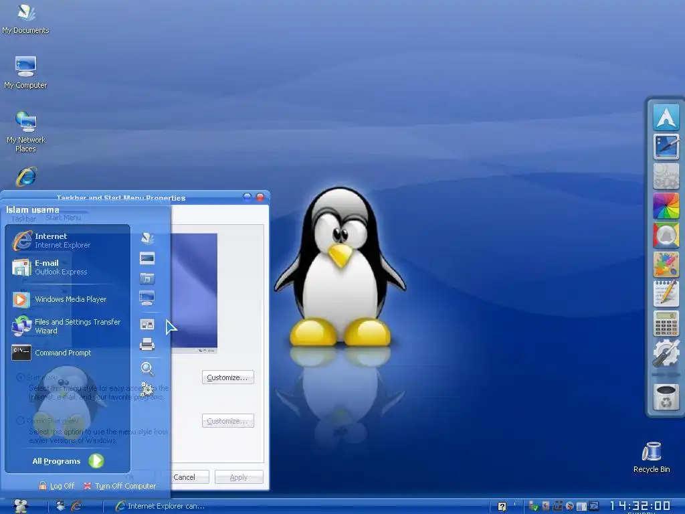Click Internet Explorer quick launch icon on taskbar
The height and width of the screenshot is (514, 685).
click(76, 506)
